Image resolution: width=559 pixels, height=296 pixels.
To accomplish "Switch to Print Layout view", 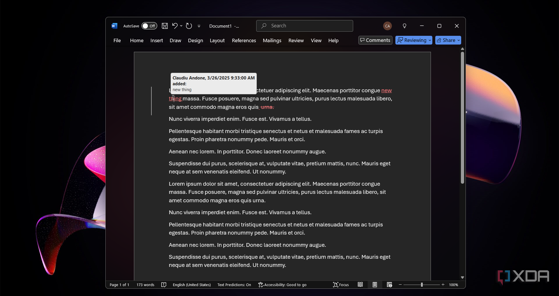I will 375,285.
